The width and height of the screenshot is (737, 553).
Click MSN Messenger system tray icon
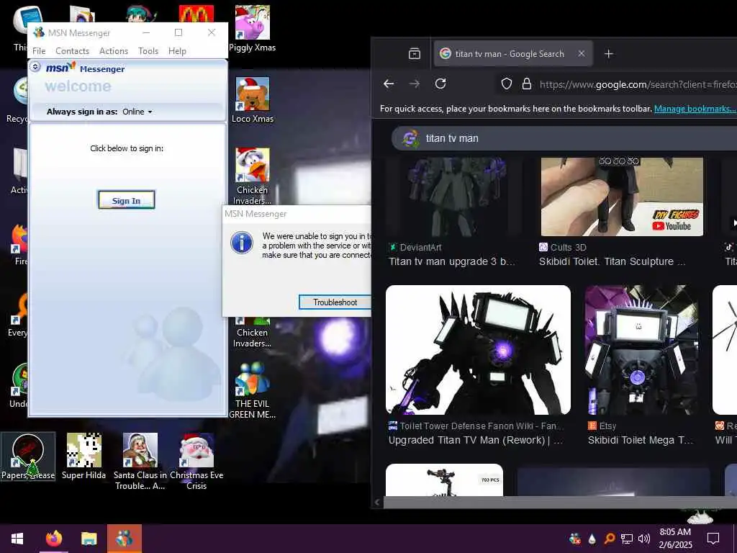(574, 539)
